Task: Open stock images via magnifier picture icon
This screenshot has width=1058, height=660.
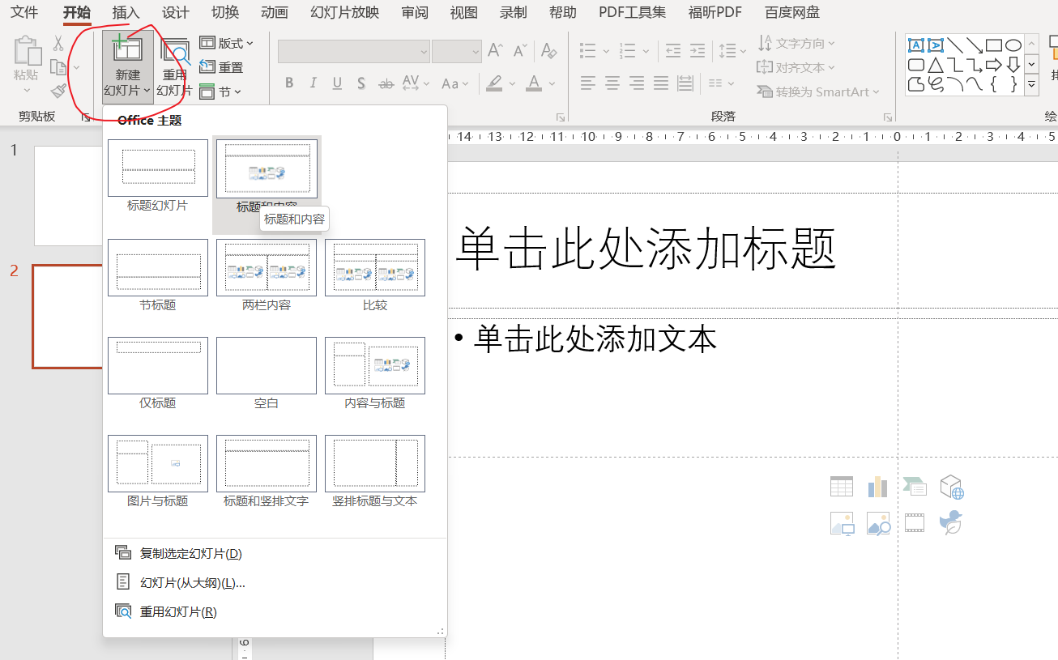Action: click(x=877, y=523)
